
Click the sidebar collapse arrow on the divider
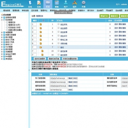pos(29,70)
